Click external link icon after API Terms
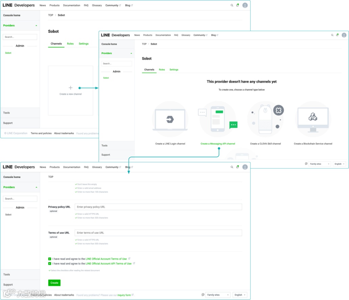Screen dimensions: 349x300 click(134, 263)
